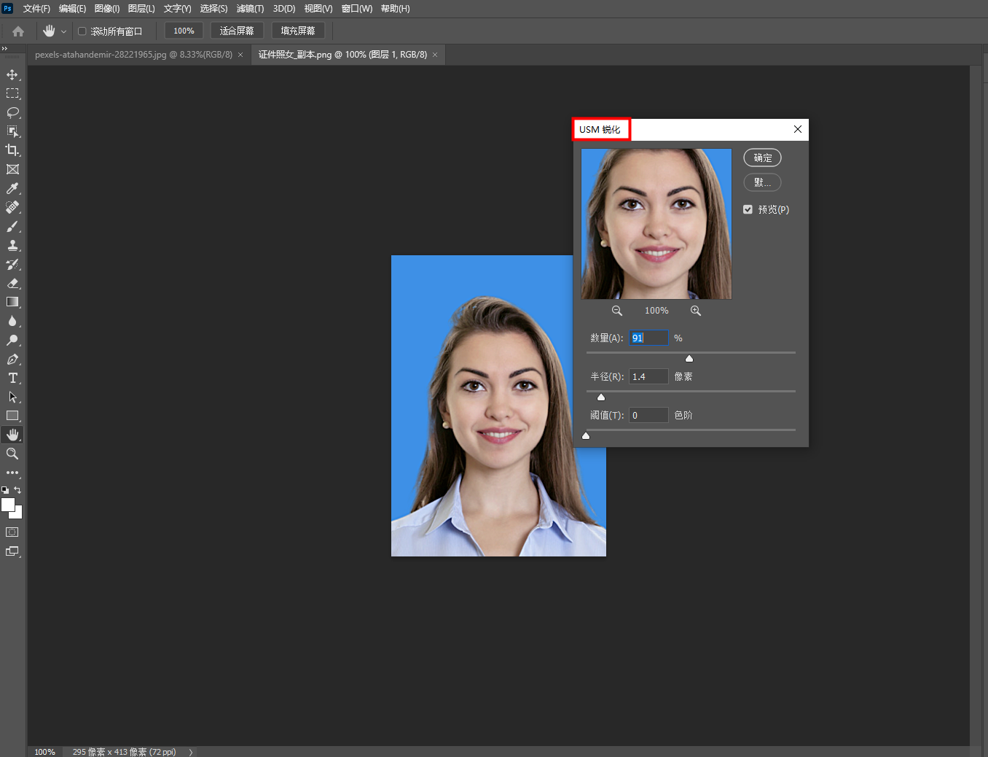Select the Crop tool
The width and height of the screenshot is (988, 757).
point(12,150)
